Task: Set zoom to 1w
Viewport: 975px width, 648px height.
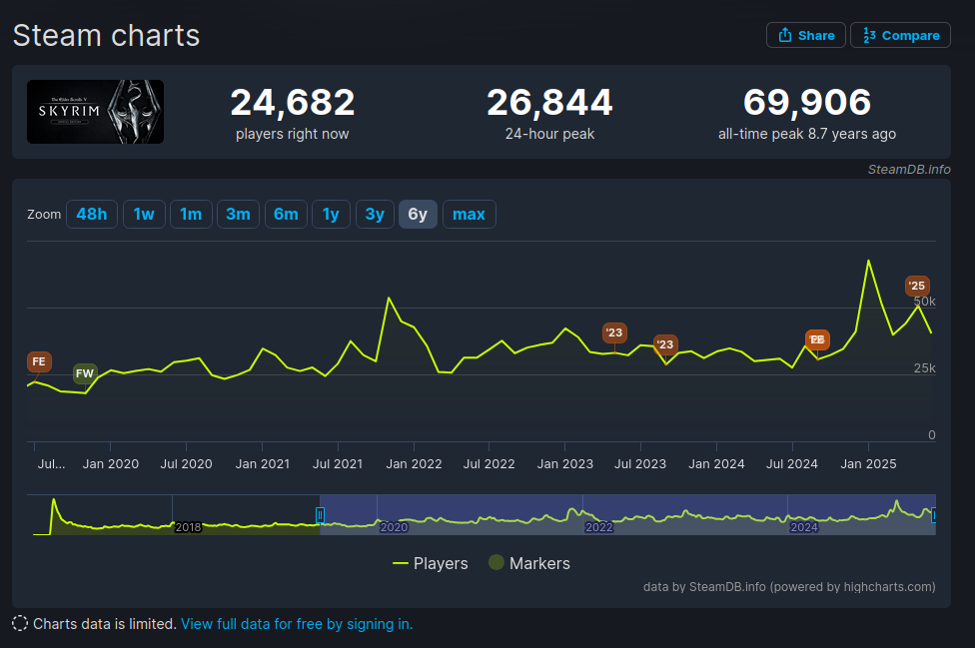Action: [144, 215]
